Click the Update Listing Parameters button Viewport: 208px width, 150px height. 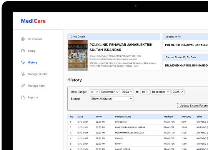193,106
